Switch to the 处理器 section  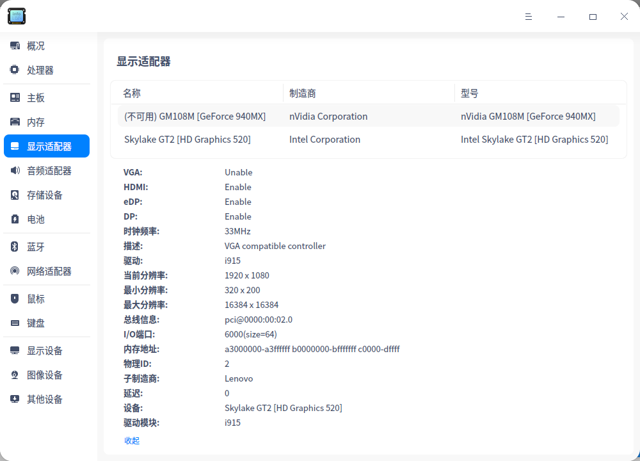click(47, 70)
